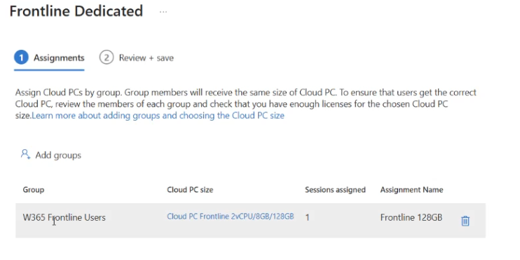Click the step 1 circle icon
Viewport: 520px width, 260px height.
(x=21, y=57)
